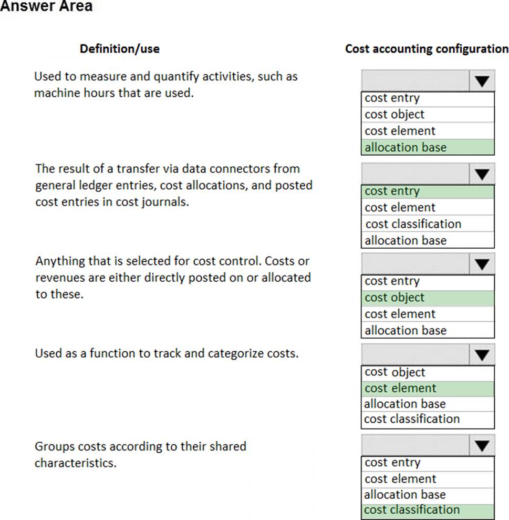The height and width of the screenshot is (520, 509).
Task: Select highlighted 'cost object' for the cost control definition
Action: 394,298
